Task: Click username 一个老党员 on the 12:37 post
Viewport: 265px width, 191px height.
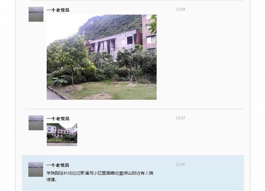Action: [x=58, y=118]
